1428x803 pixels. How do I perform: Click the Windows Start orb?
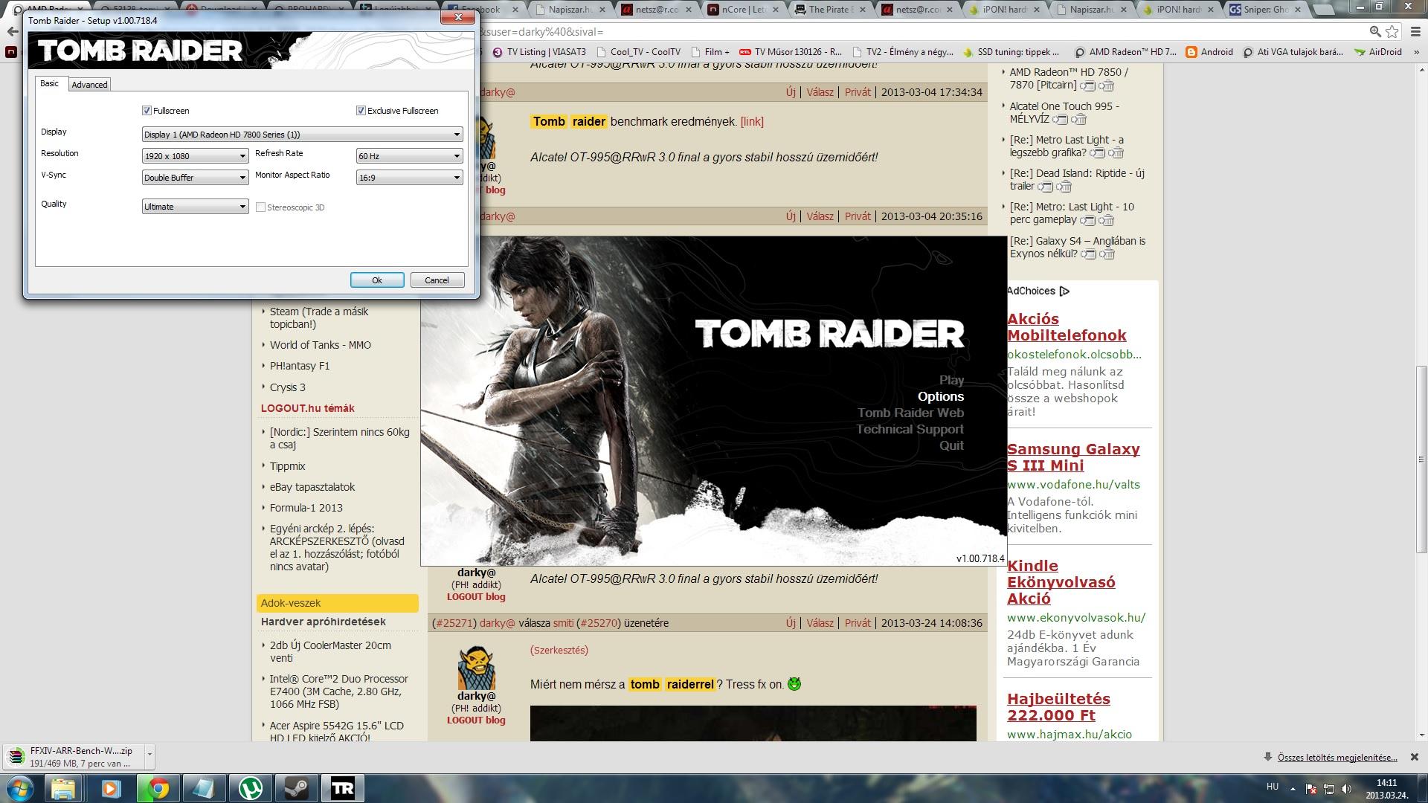(20, 788)
